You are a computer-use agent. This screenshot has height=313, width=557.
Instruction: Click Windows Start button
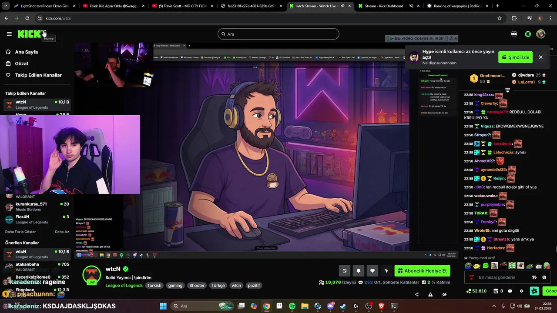[x=163, y=306]
